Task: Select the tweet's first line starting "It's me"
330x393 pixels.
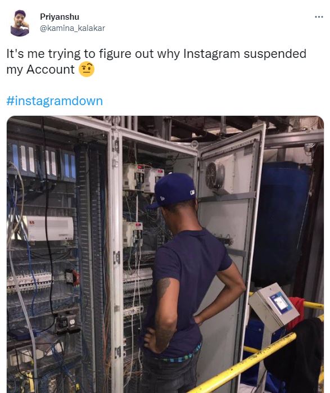Action: 156,54
